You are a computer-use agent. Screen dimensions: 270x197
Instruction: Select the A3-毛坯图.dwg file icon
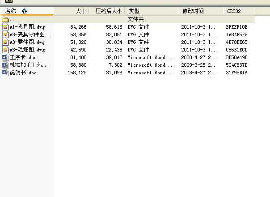tap(5, 50)
